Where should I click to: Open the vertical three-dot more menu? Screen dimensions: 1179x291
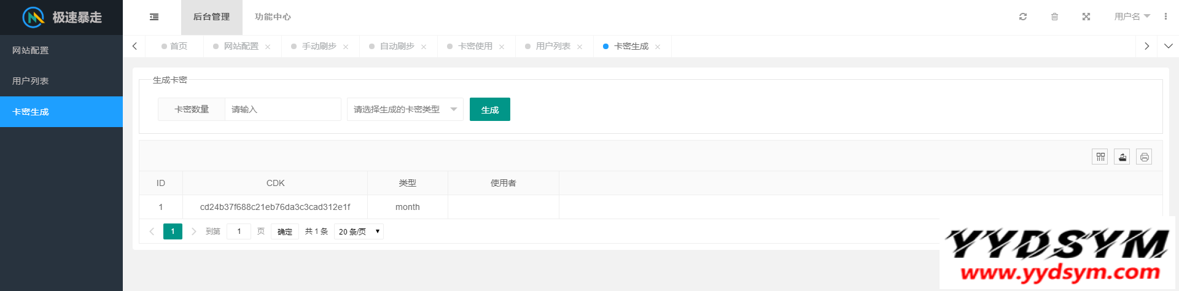tap(1165, 17)
